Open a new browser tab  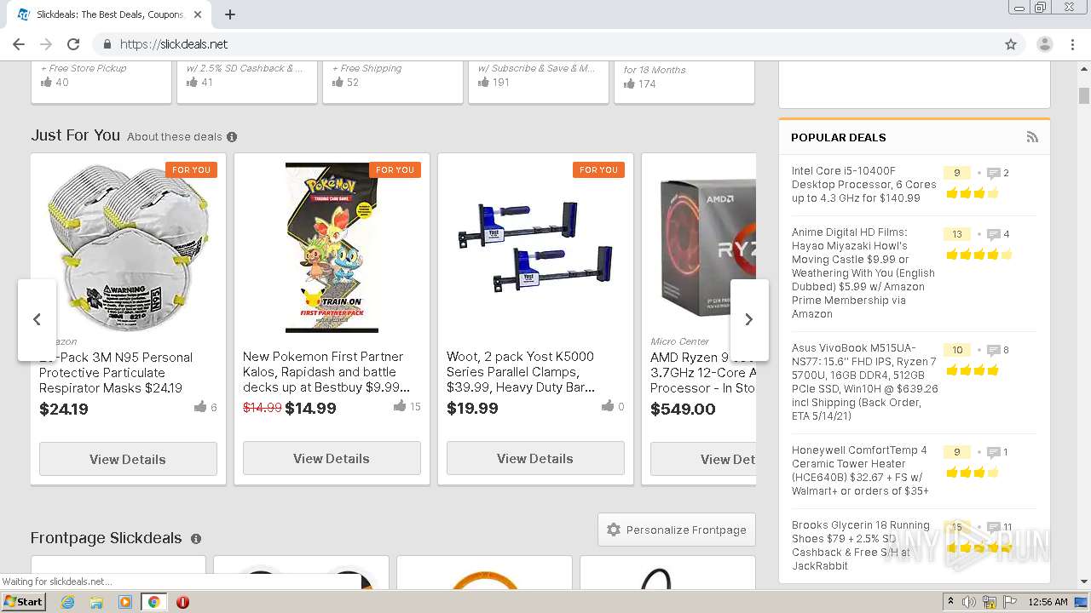point(230,14)
